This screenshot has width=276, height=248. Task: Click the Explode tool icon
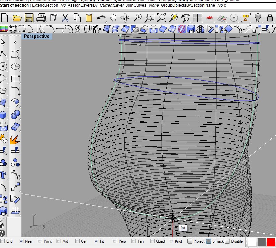point(15,139)
